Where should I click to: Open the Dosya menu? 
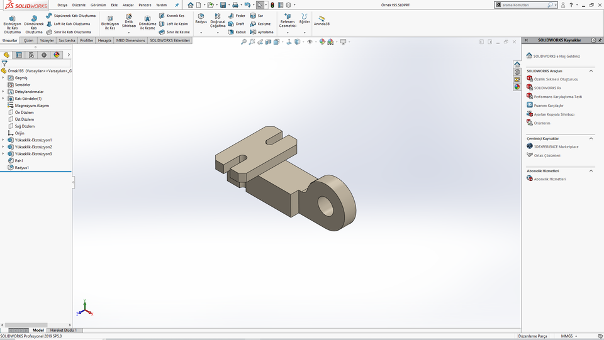62,5
